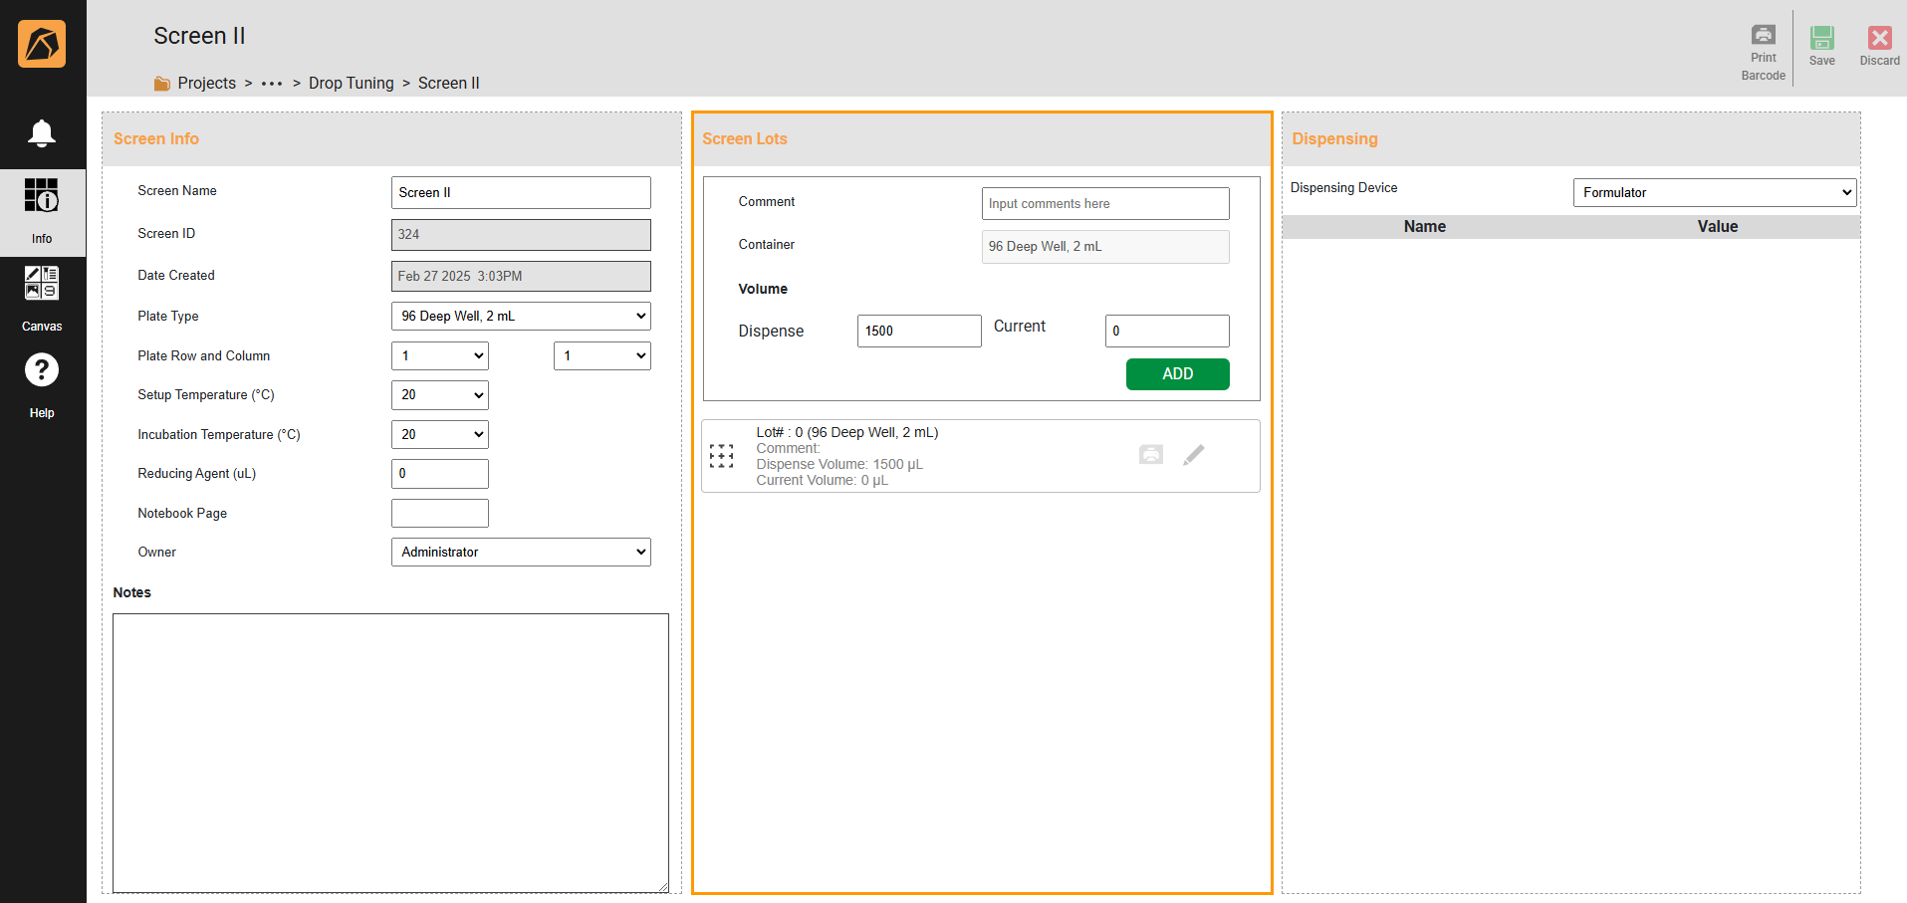The height and width of the screenshot is (903, 1907).
Task: Click the Comment input field
Action: [1104, 203]
